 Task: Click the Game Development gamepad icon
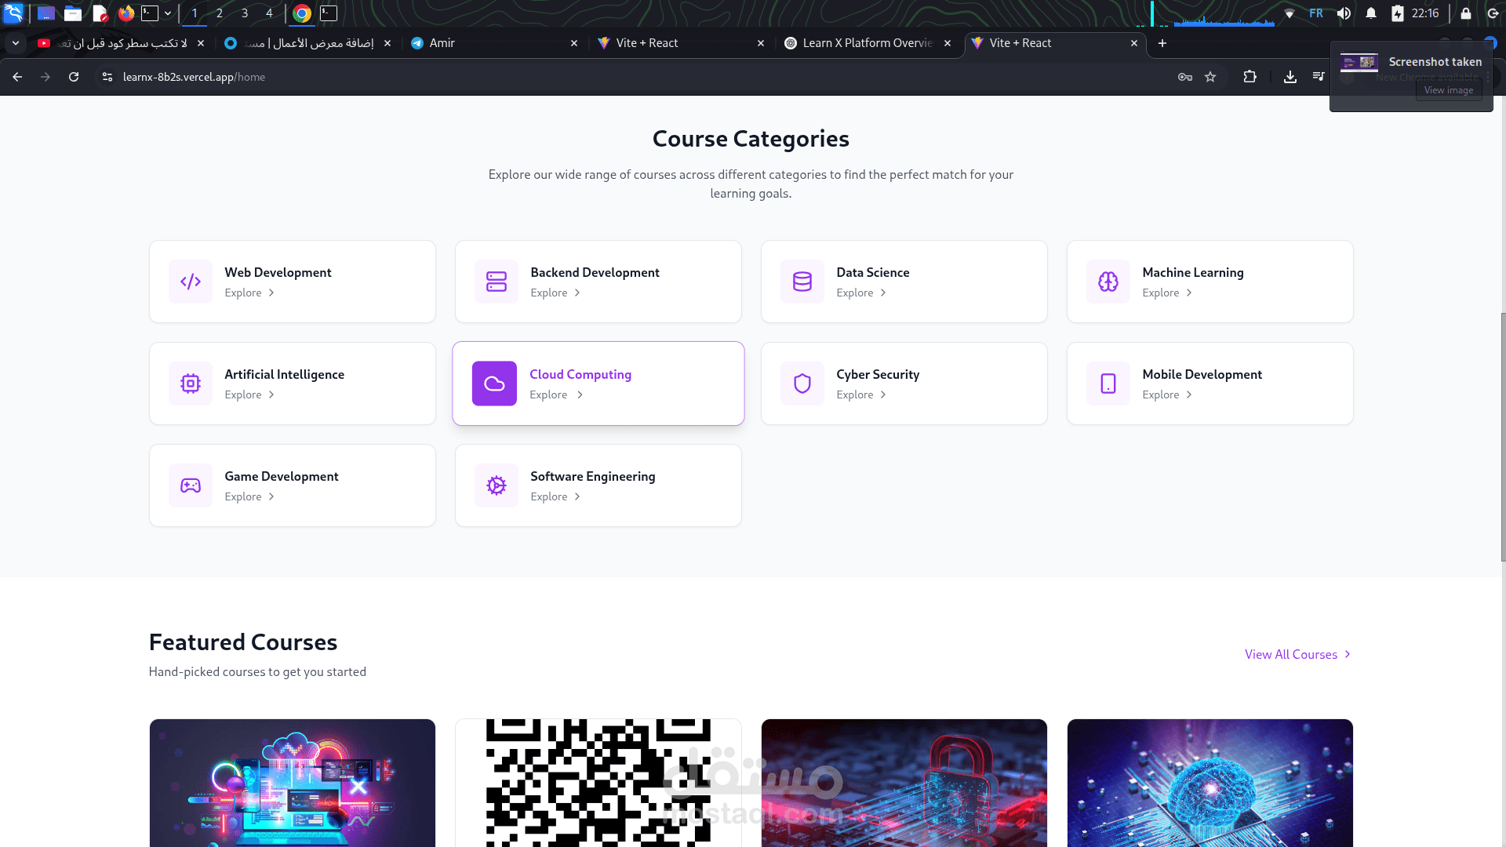[x=191, y=485]
